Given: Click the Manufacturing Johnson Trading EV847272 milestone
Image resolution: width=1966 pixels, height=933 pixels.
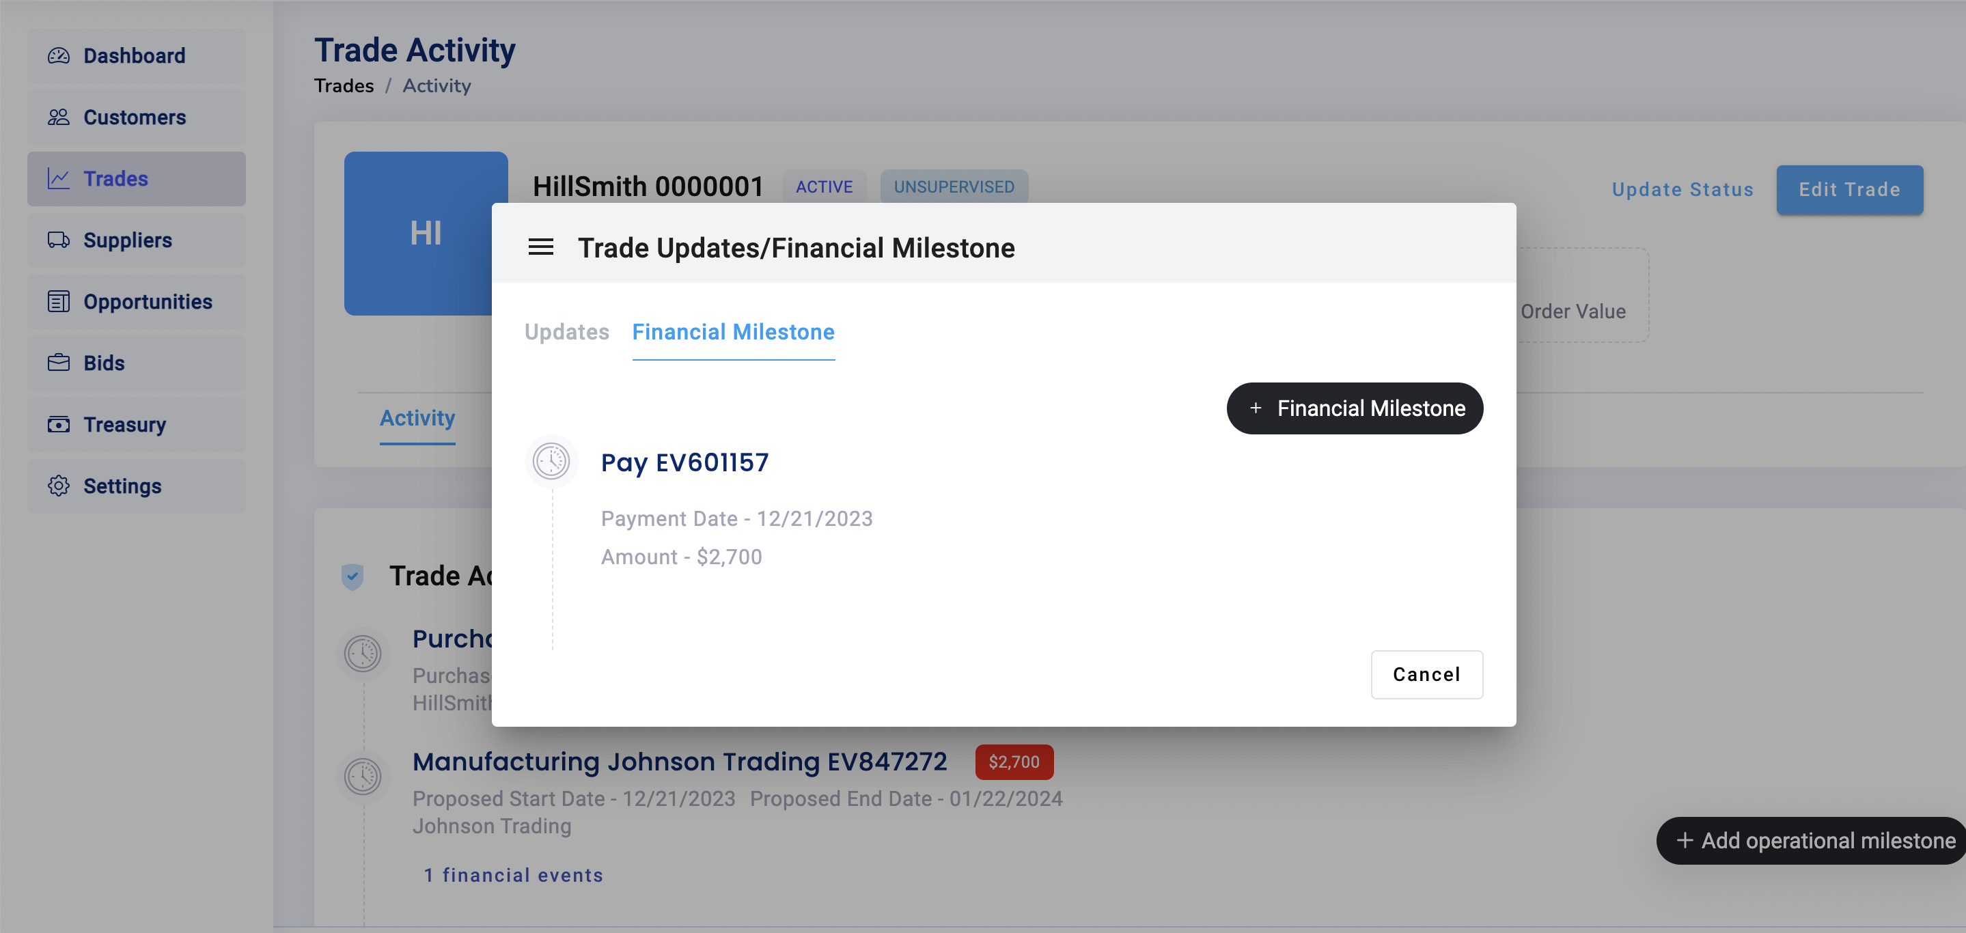Looking at the screenshot, I should pos(679,762).
